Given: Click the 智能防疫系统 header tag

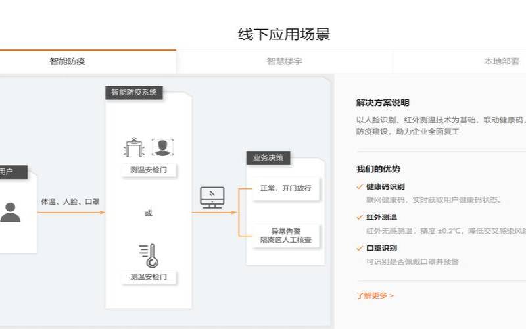Looking at the screenshot, I should (x=133, y=93).
